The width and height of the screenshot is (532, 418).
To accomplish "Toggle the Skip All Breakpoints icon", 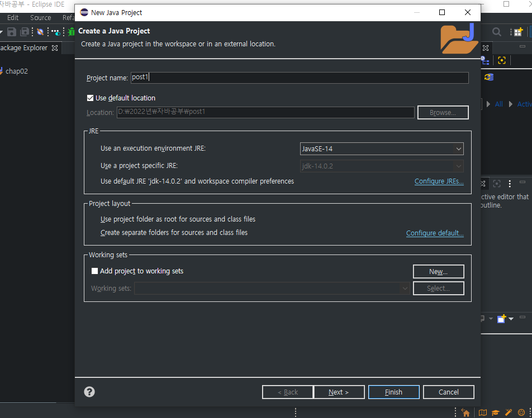I will pos(40,32).
